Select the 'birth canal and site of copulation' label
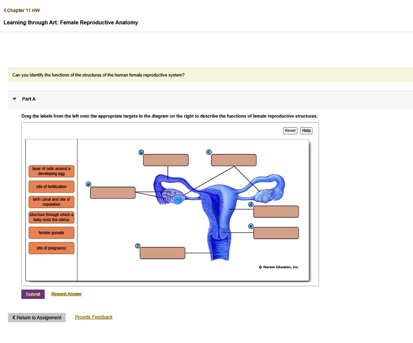 [x=51, y=202]
